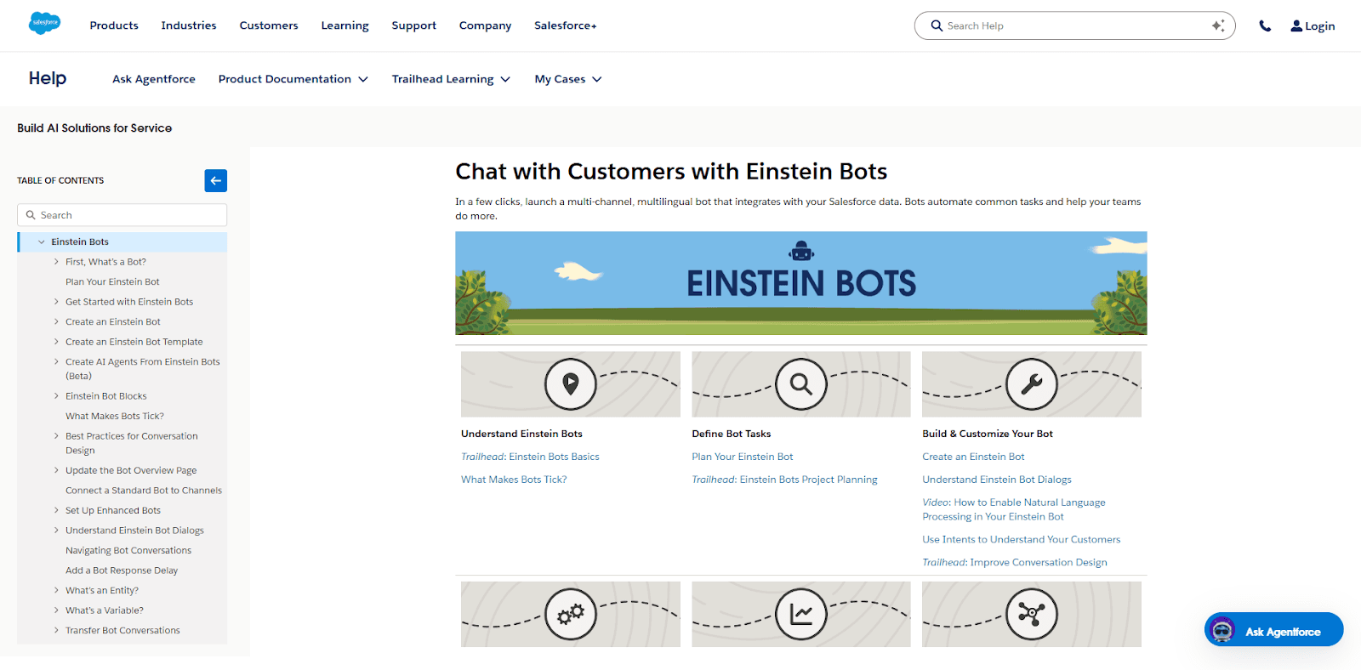Open the Products menu
1361x670 pixels.
[114, 26]
